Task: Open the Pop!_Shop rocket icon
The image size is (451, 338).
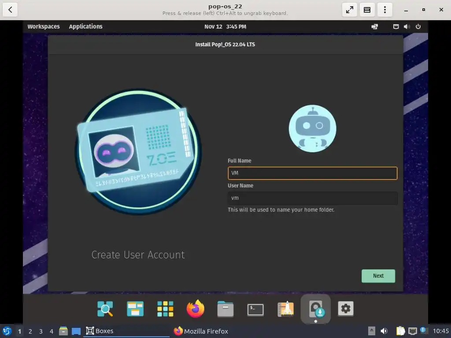Action: [x=285, y=309]
